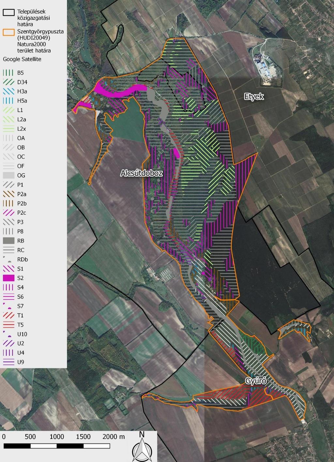334x462 pixels.
Task: Click the Etyek map label
Action: 254,97
